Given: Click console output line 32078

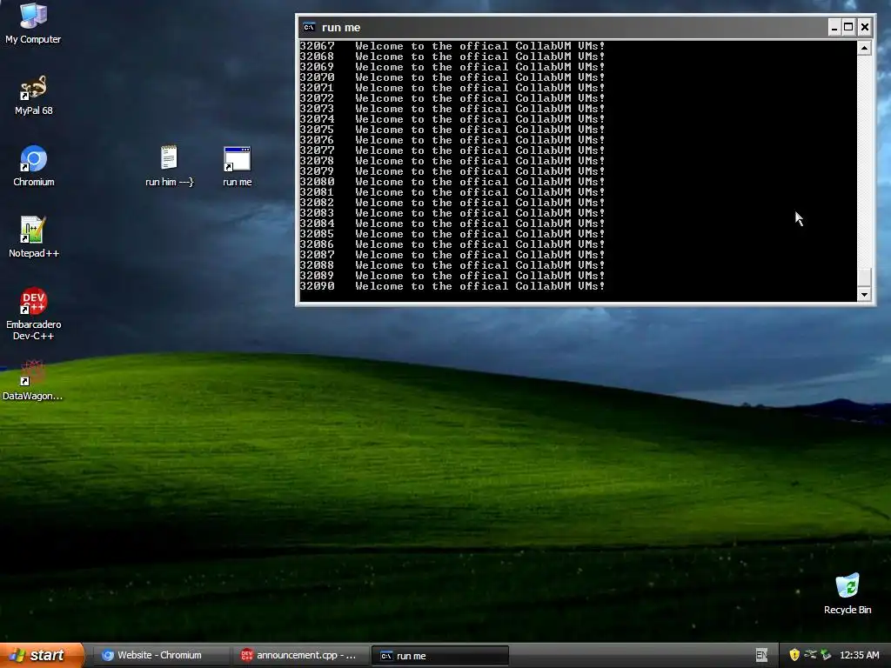Looking at the screenshot, I should point(452,161).
